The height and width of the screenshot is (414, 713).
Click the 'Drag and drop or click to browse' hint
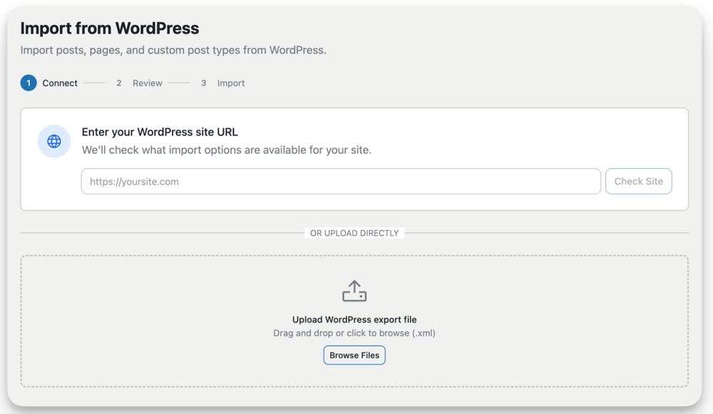tap(354, 333)
